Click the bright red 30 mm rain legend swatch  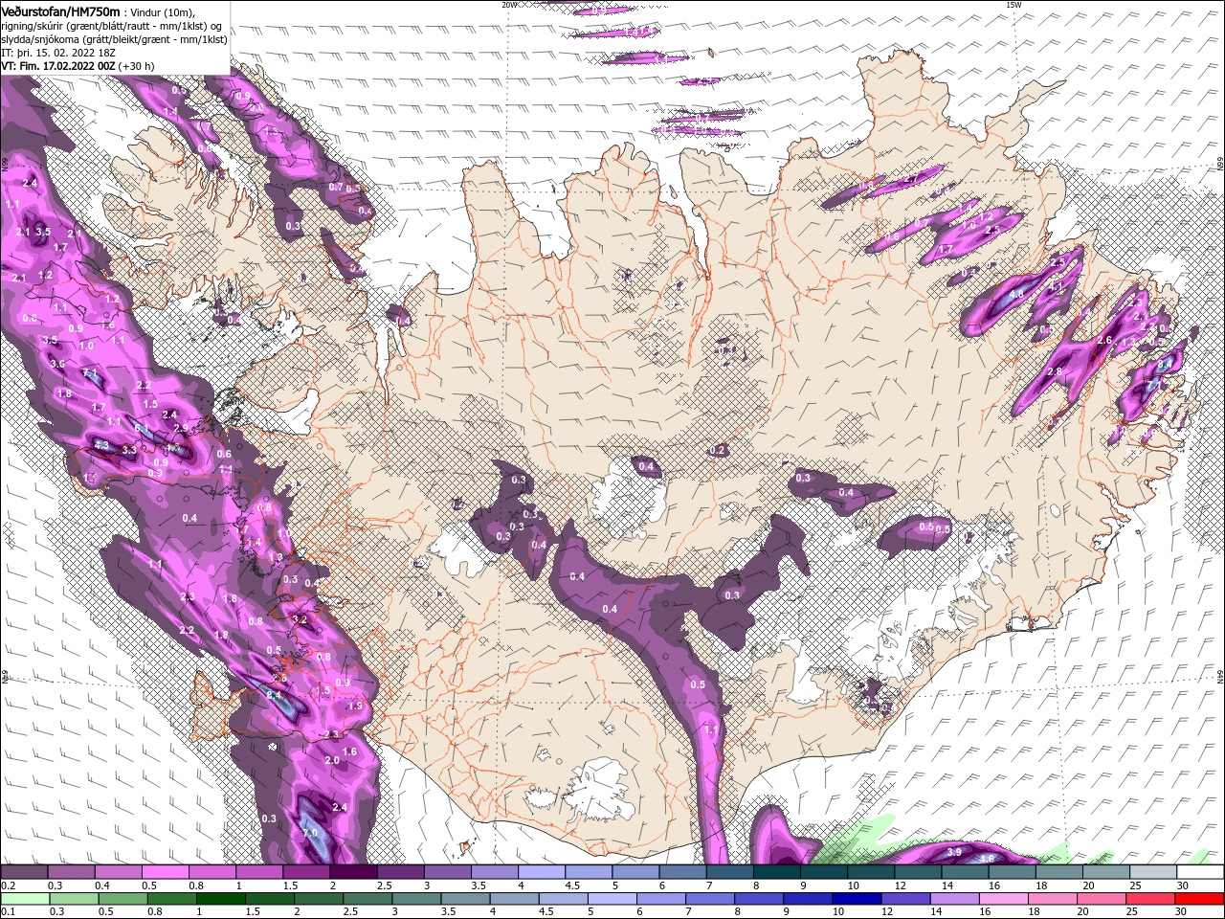click(x=1200, y=899)
